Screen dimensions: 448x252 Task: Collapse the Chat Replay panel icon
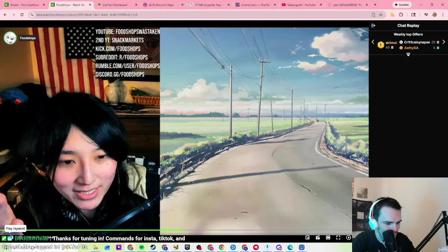[373, 26]
